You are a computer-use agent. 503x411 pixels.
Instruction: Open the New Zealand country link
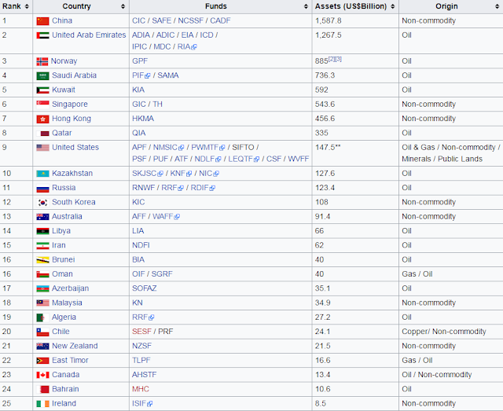click(x=75, y=346)
